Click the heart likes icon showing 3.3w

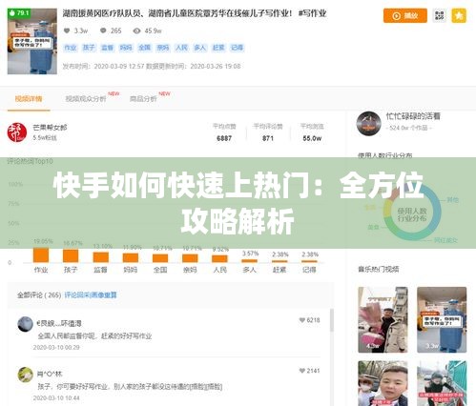coord(67,30)
